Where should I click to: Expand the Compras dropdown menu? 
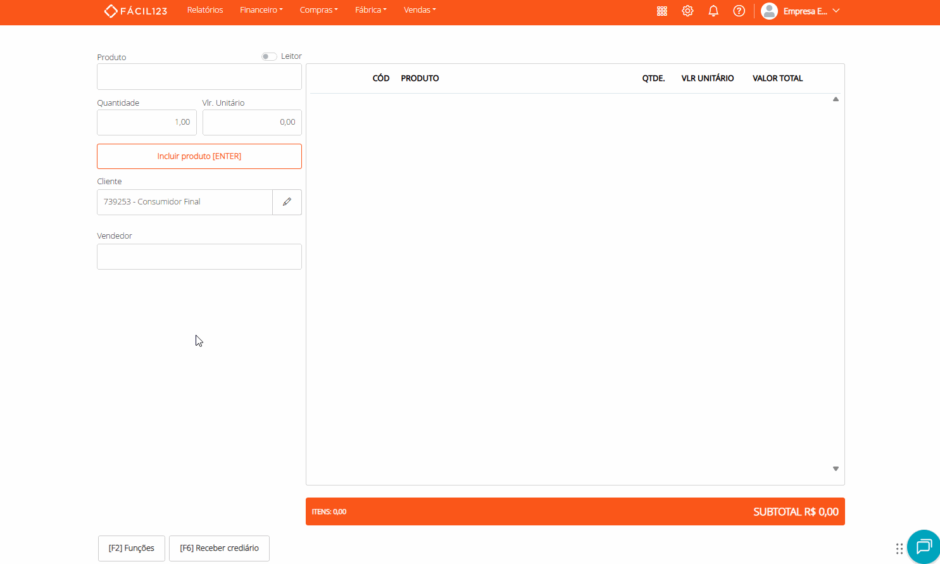tap(318, 10)
